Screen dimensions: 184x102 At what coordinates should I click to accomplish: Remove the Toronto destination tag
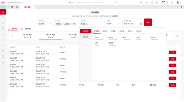[87, 24]
